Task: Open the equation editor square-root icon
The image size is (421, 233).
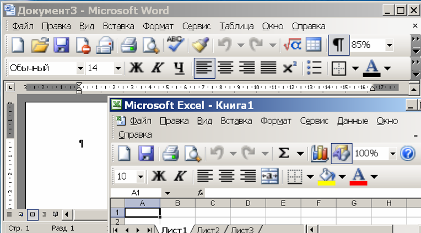Action: pos(292,45)
